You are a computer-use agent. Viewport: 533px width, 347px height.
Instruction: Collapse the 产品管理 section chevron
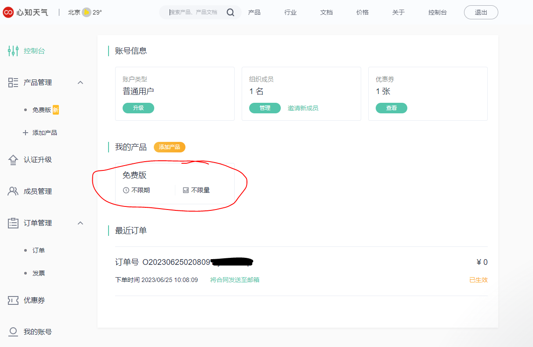tap(80, 83)
